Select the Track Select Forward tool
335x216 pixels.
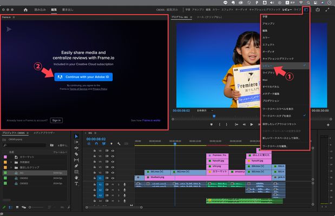76,142
